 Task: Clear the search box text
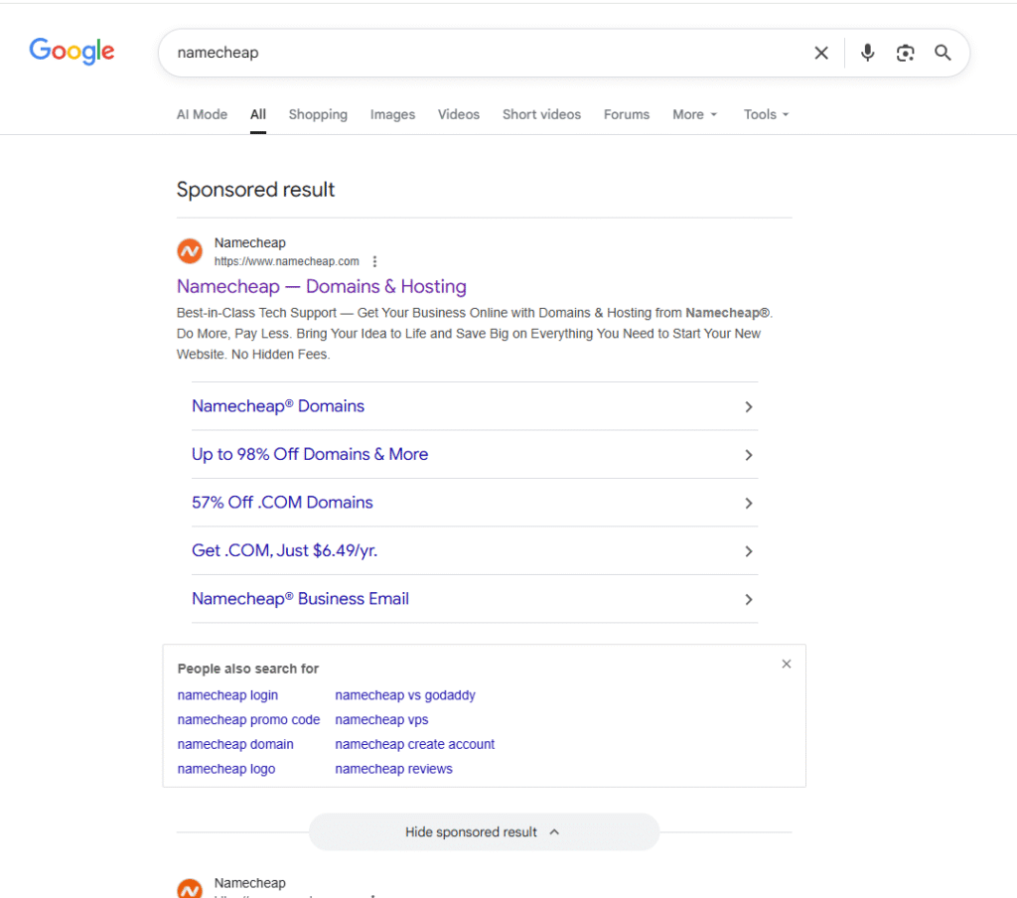pos(820,53)
